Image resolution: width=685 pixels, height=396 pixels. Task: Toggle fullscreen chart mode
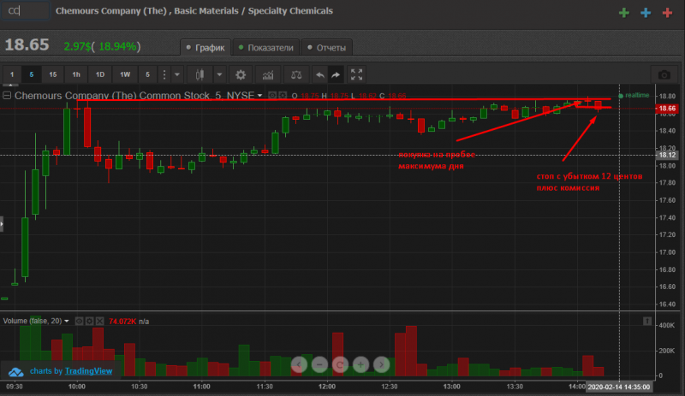pos(356,74)
